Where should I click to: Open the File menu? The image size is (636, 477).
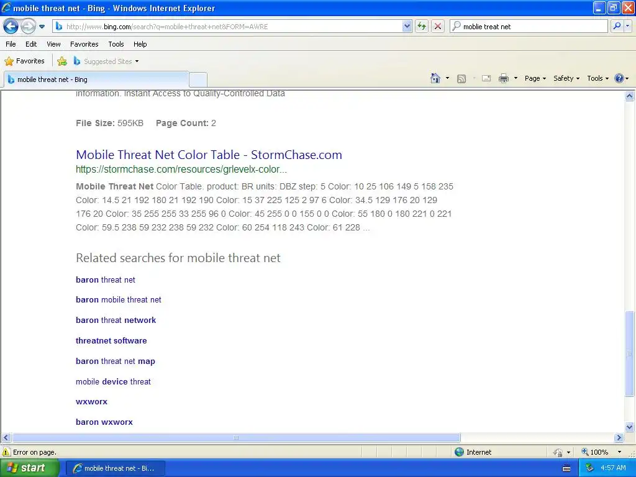[11, 44]
